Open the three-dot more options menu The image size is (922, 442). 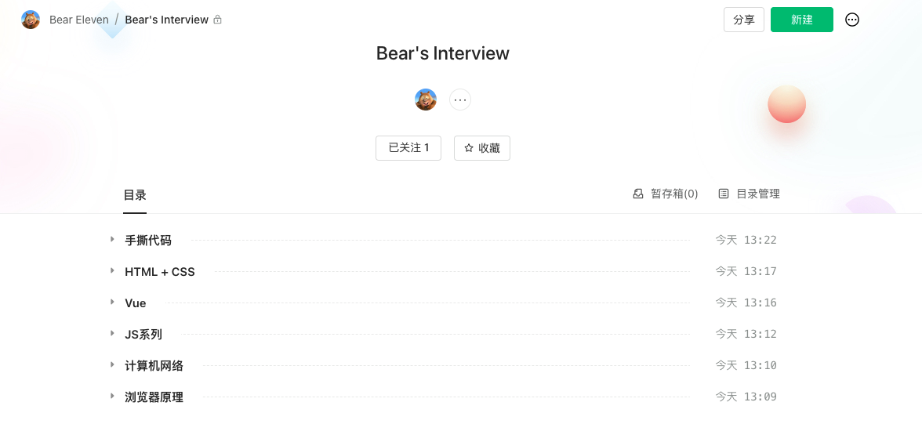point(852,20)
